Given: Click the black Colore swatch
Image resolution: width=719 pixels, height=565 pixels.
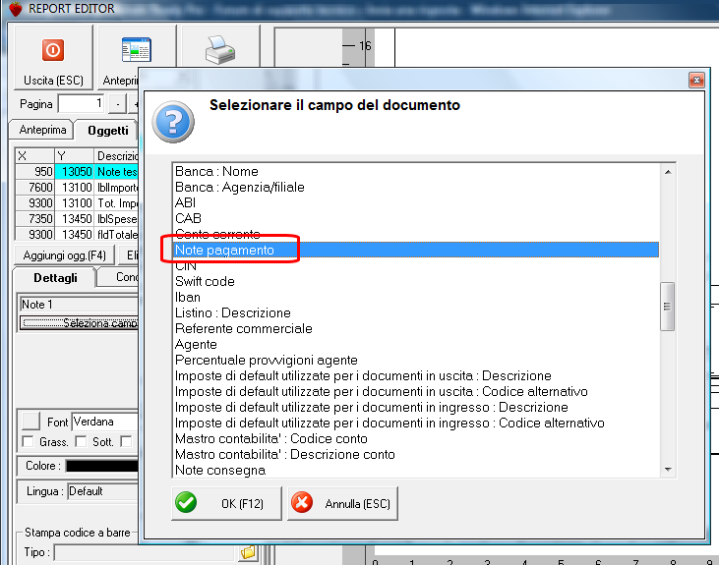Looking at the screenshot, I should tap(101, 466).
